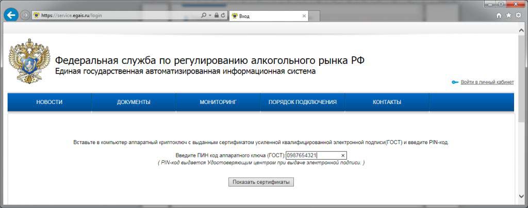Expand the address bar dropdown arrow
This screenshot has width=528, height=208.
[x=210, y=15]
